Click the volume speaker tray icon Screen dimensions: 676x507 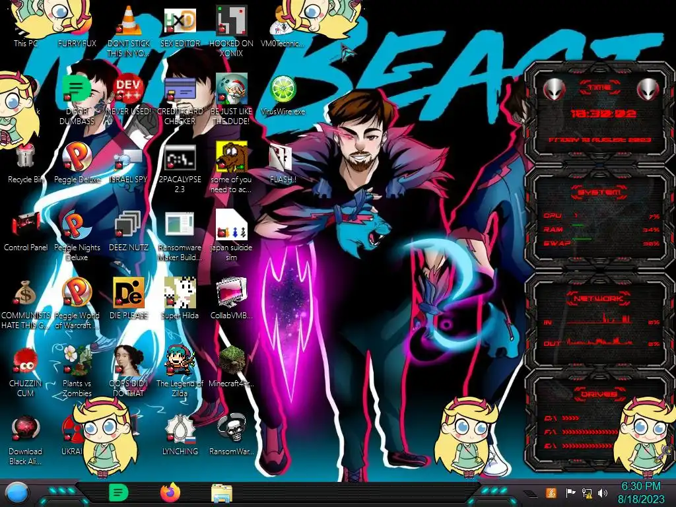(603, 492)
